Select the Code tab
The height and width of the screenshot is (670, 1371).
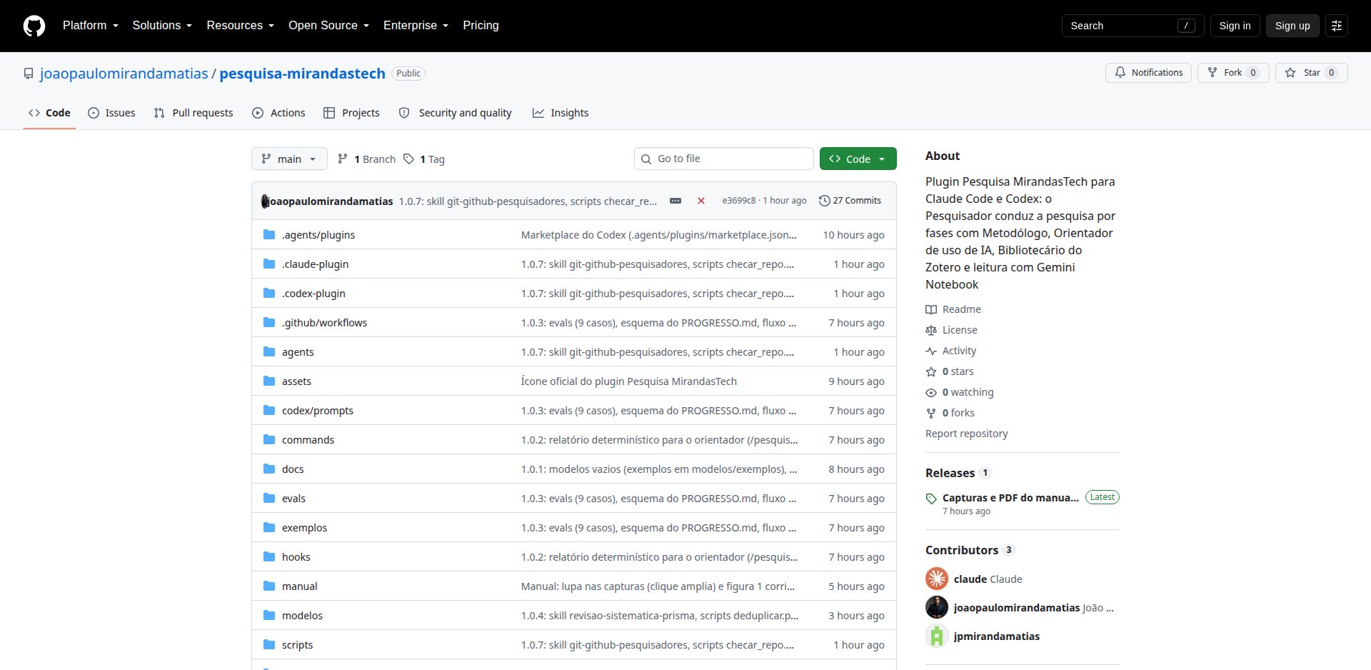click(x=49, y=113)
